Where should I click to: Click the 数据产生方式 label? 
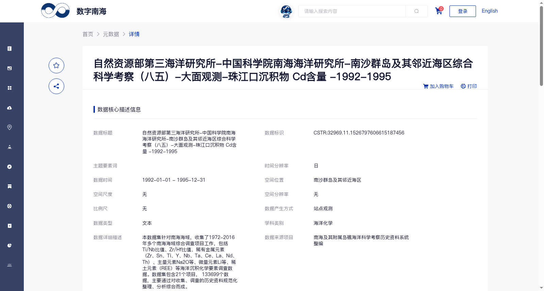pyautogui.click(x=279, y=208)
